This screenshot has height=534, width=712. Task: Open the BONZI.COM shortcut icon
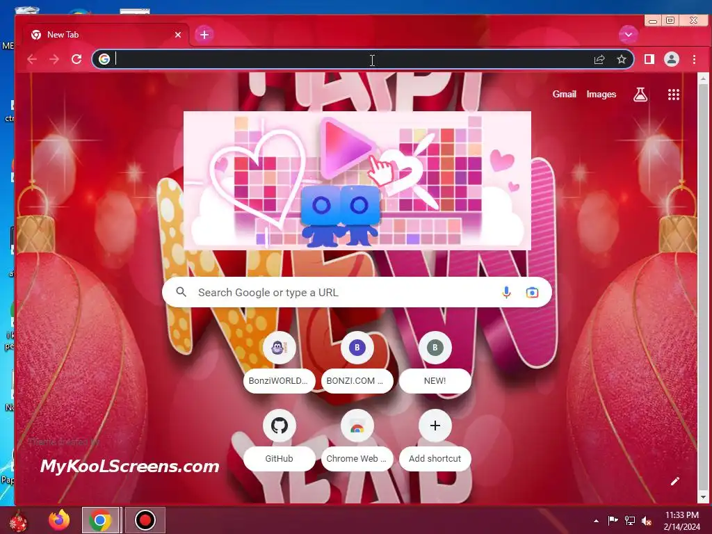357,348
